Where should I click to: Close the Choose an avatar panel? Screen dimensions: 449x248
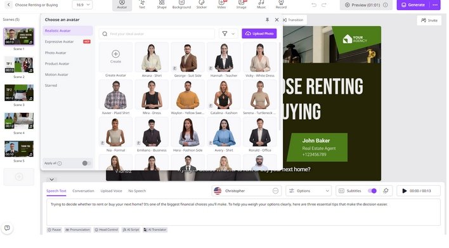tap(277, 20)
